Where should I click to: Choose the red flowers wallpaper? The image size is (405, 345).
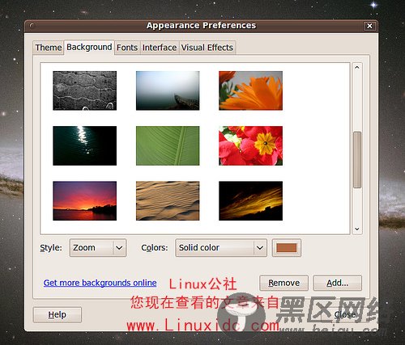click(250, 145)
